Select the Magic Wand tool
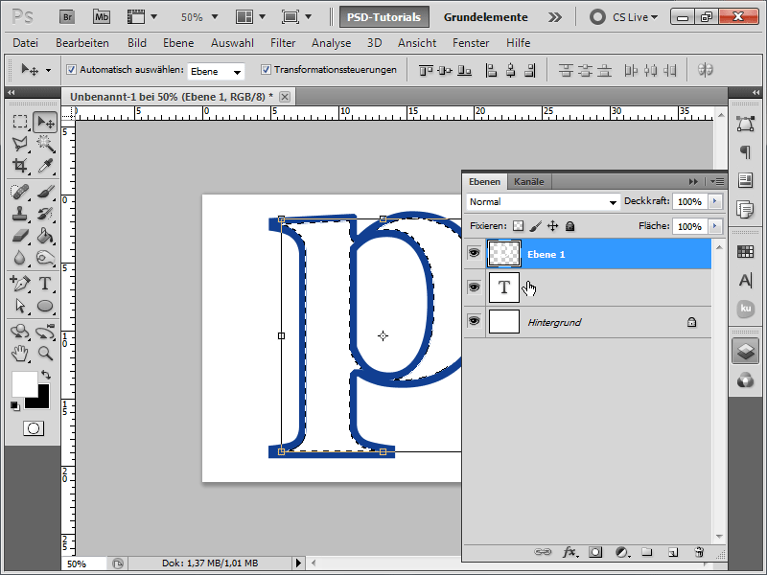The image size is (767, 575). click(x=45, y=144)
